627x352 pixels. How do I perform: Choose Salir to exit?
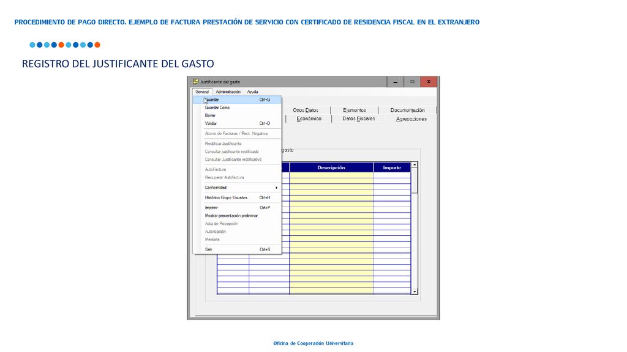click(x=237, y=249)
